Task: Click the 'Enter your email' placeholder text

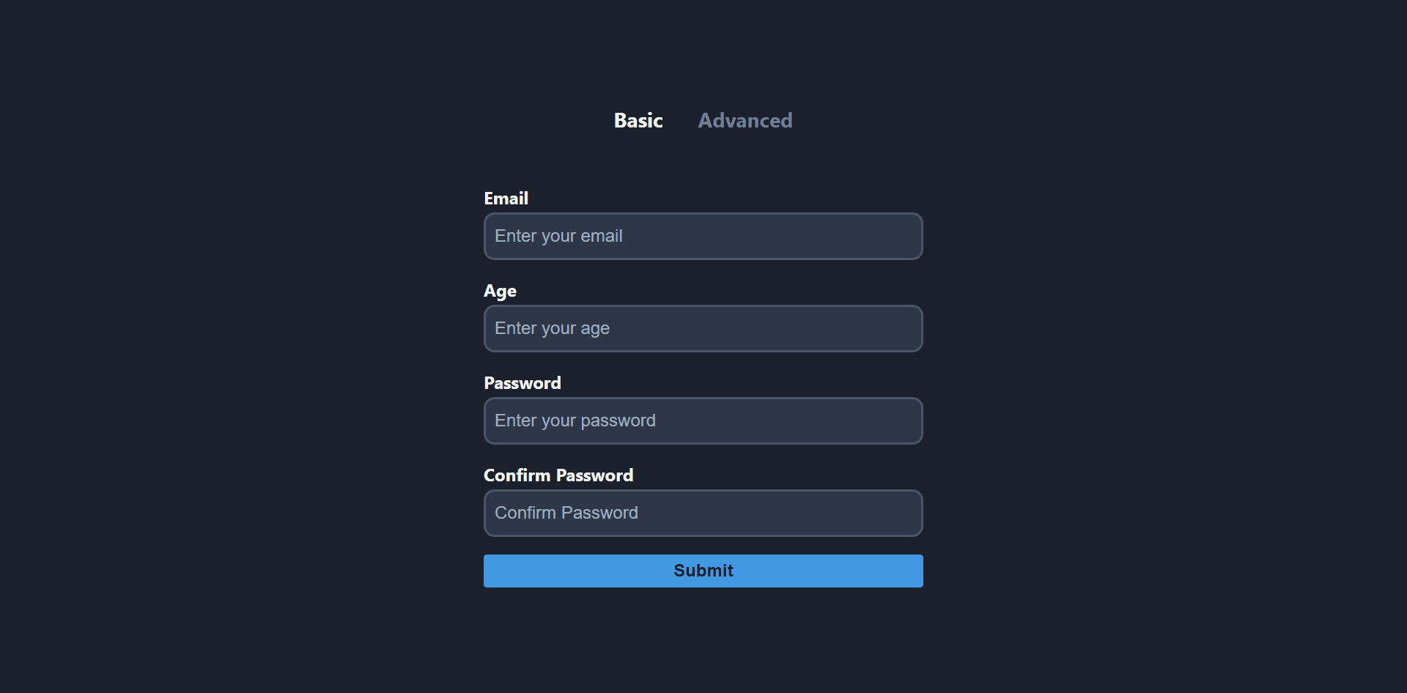Action: tap(558, 236)
